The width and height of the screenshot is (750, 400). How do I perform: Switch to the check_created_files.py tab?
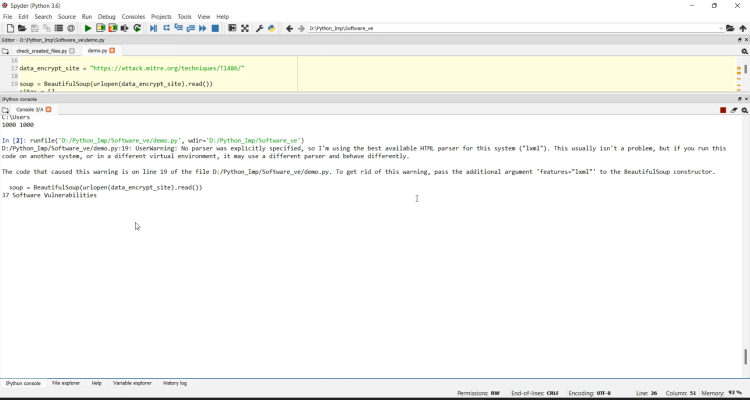(41, 51)
